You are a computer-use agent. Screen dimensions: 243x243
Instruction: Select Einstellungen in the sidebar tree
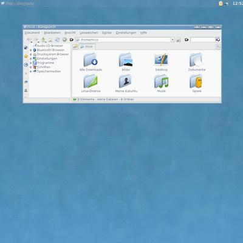(x=47, y=58)
